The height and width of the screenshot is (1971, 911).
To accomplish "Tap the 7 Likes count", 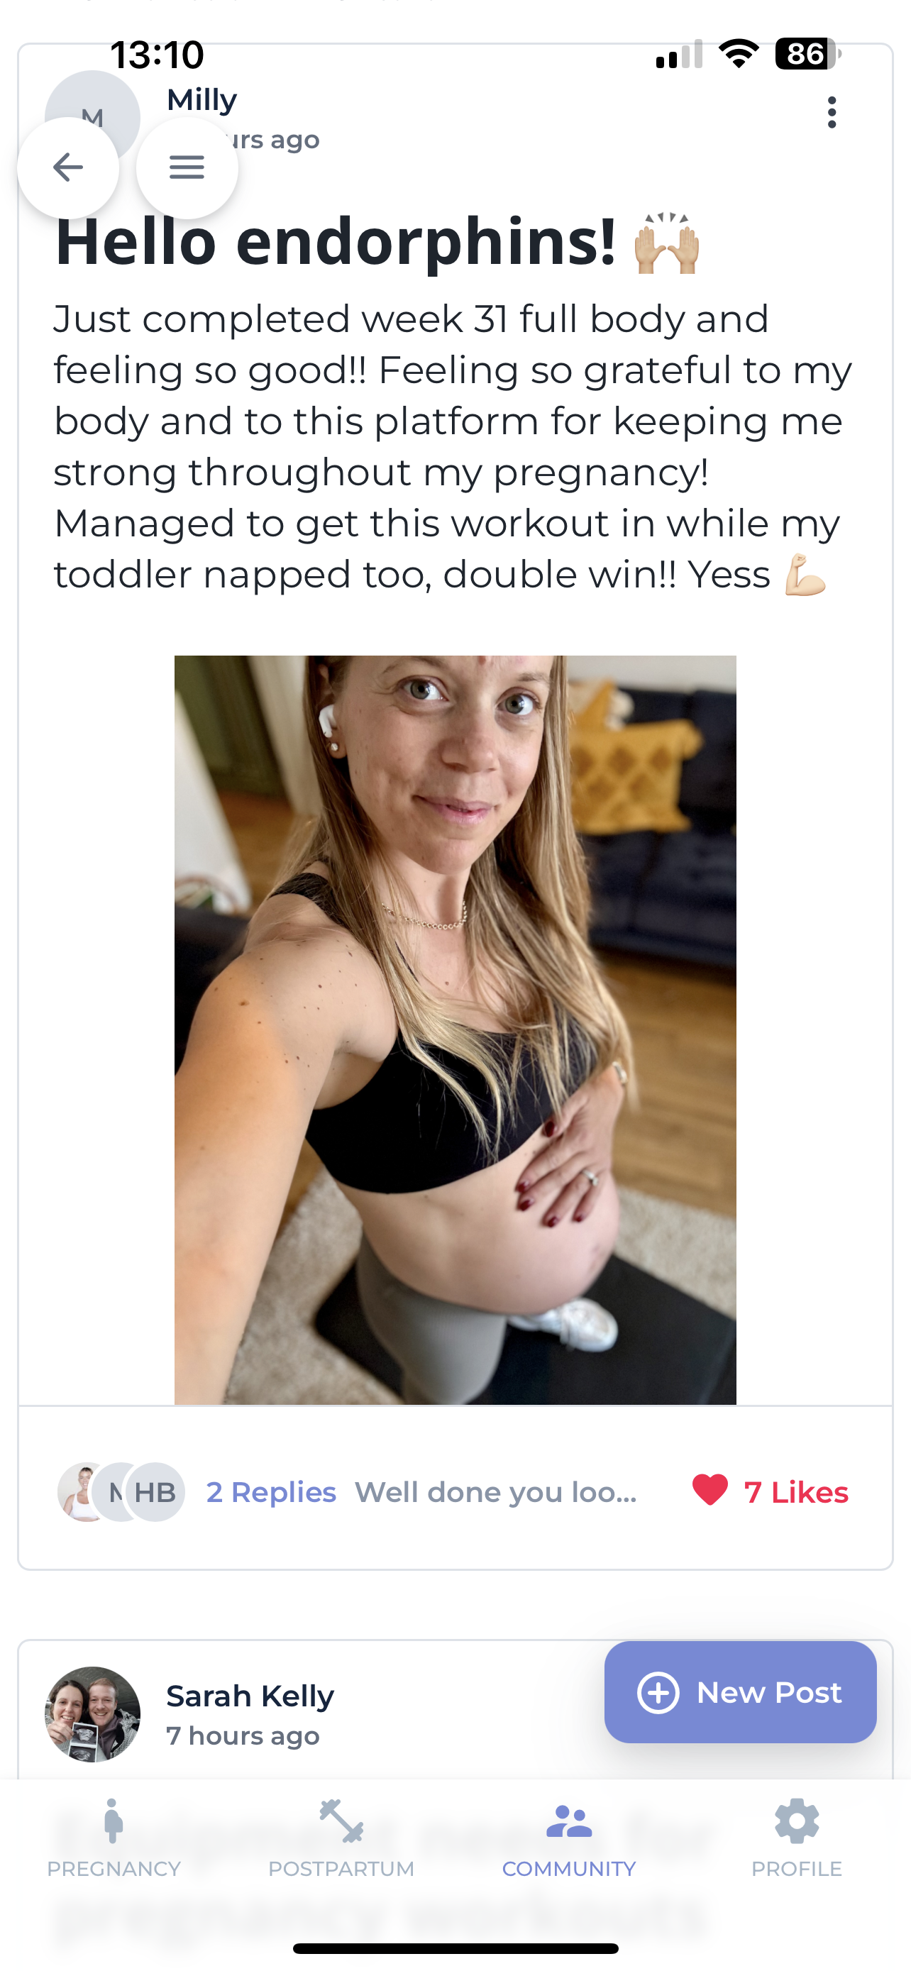I will coord(796,1492).
